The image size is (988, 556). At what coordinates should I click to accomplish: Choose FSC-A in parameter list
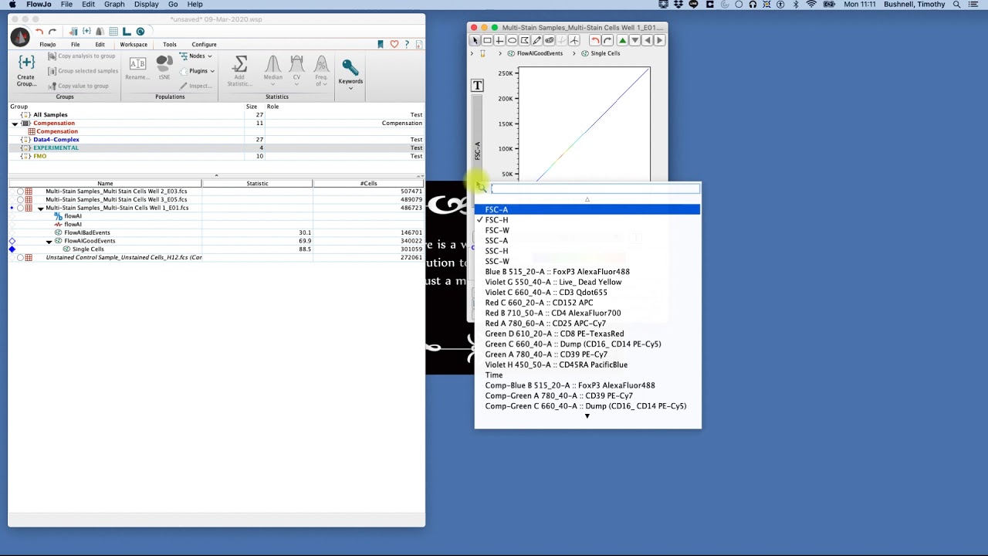point(587,209)
